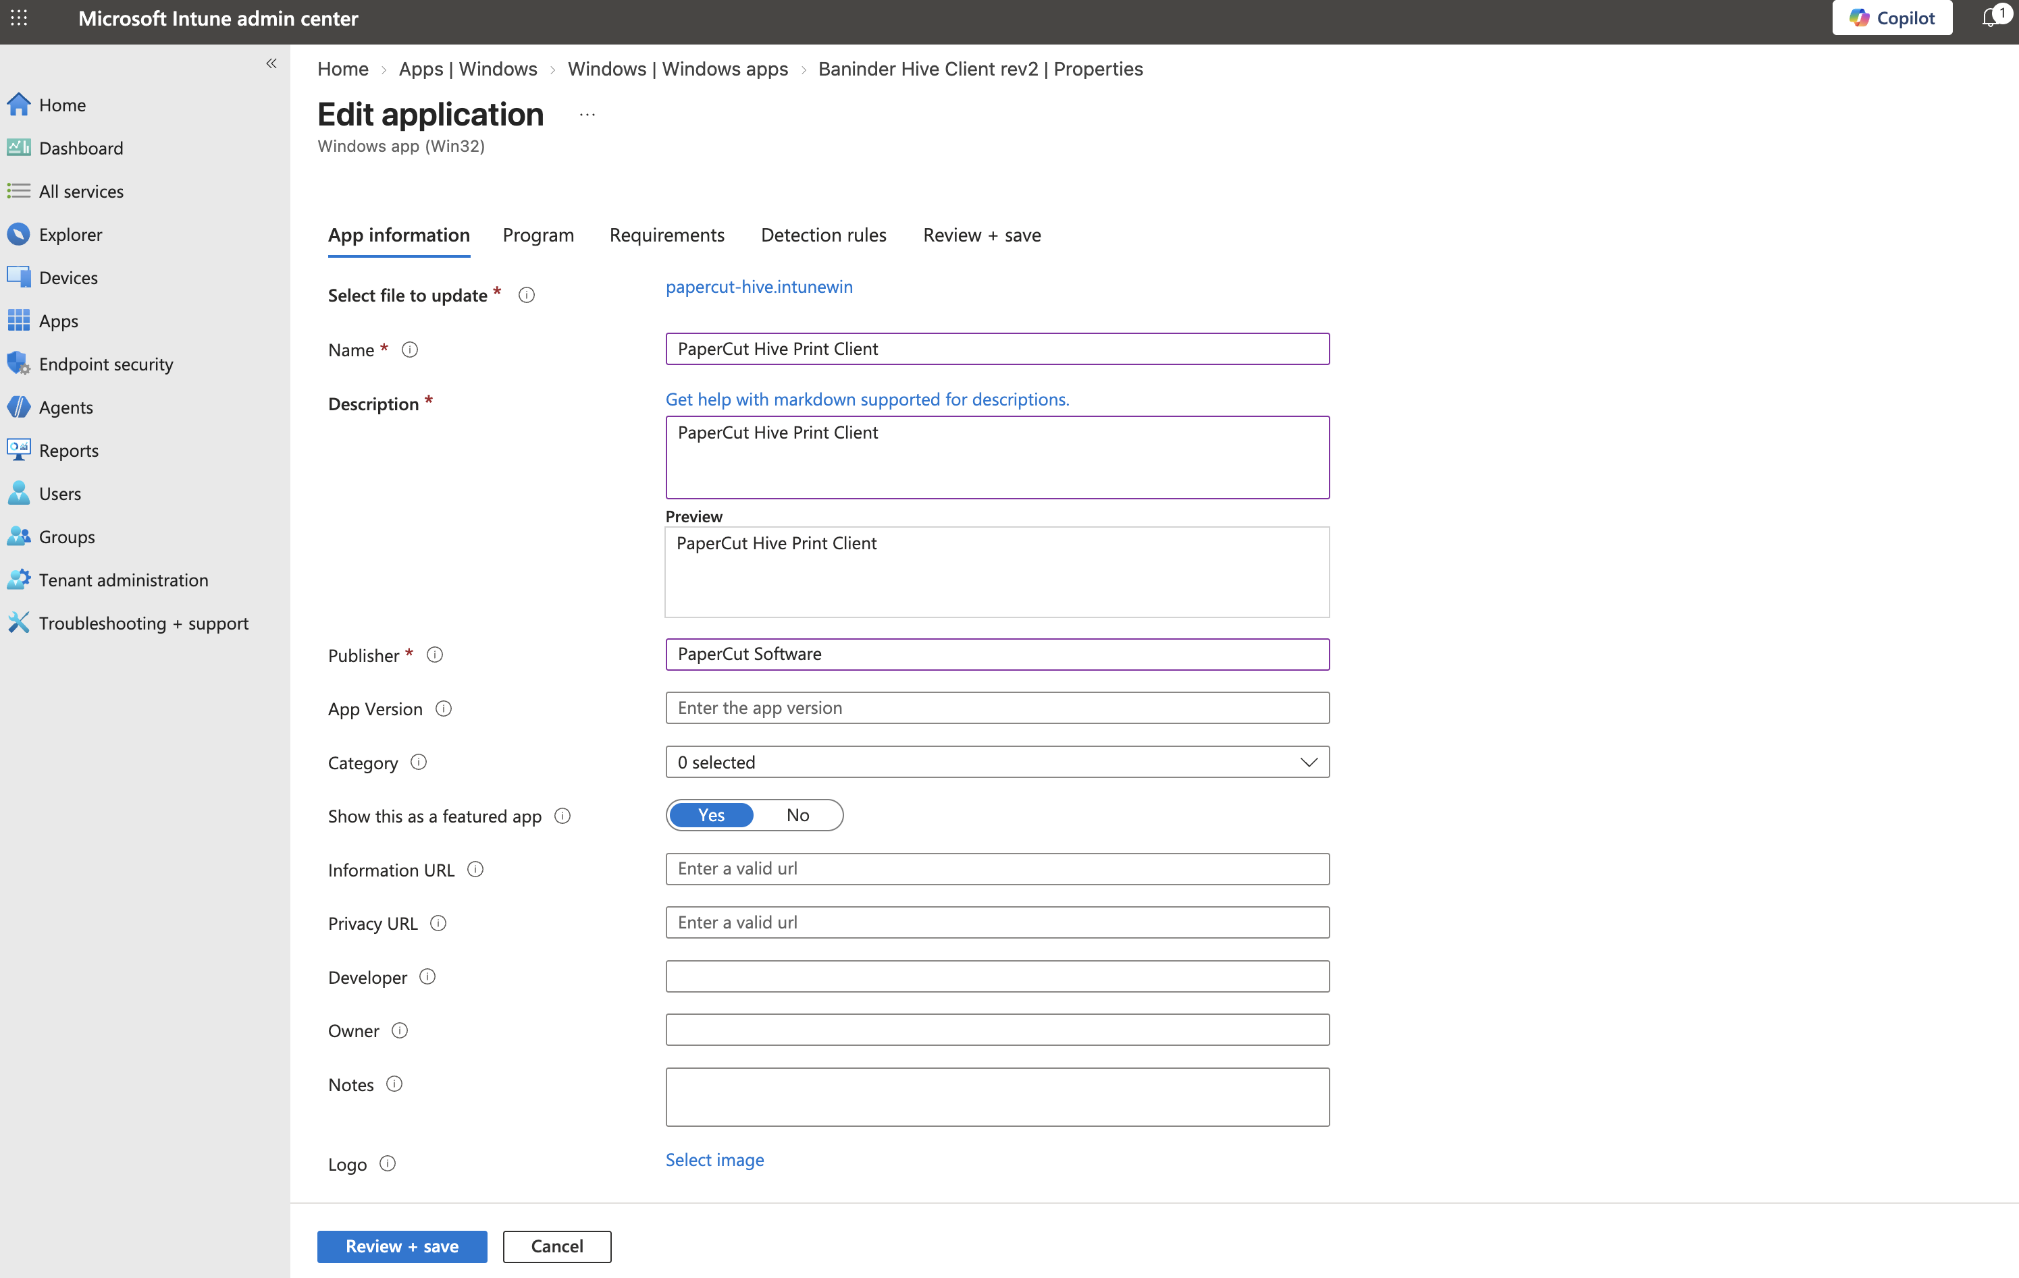Viewport: 2019px width, 1278px height.
Task: Switch to the Requirements tab
Action: pos(666,235)
